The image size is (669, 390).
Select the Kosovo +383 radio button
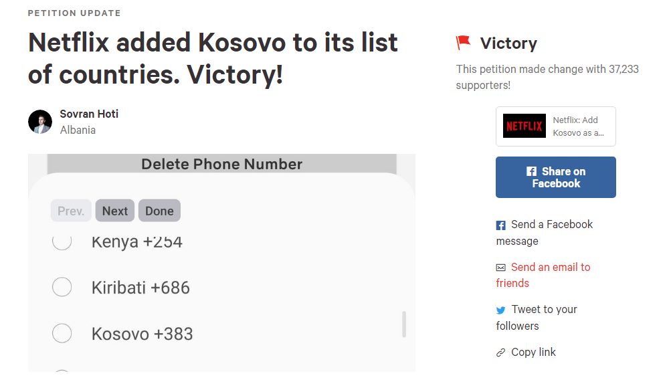(62, 333)
